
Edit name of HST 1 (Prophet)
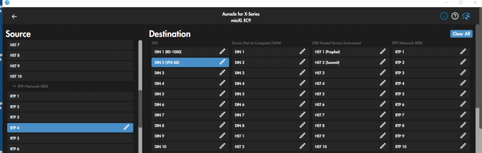pos(383,52)
